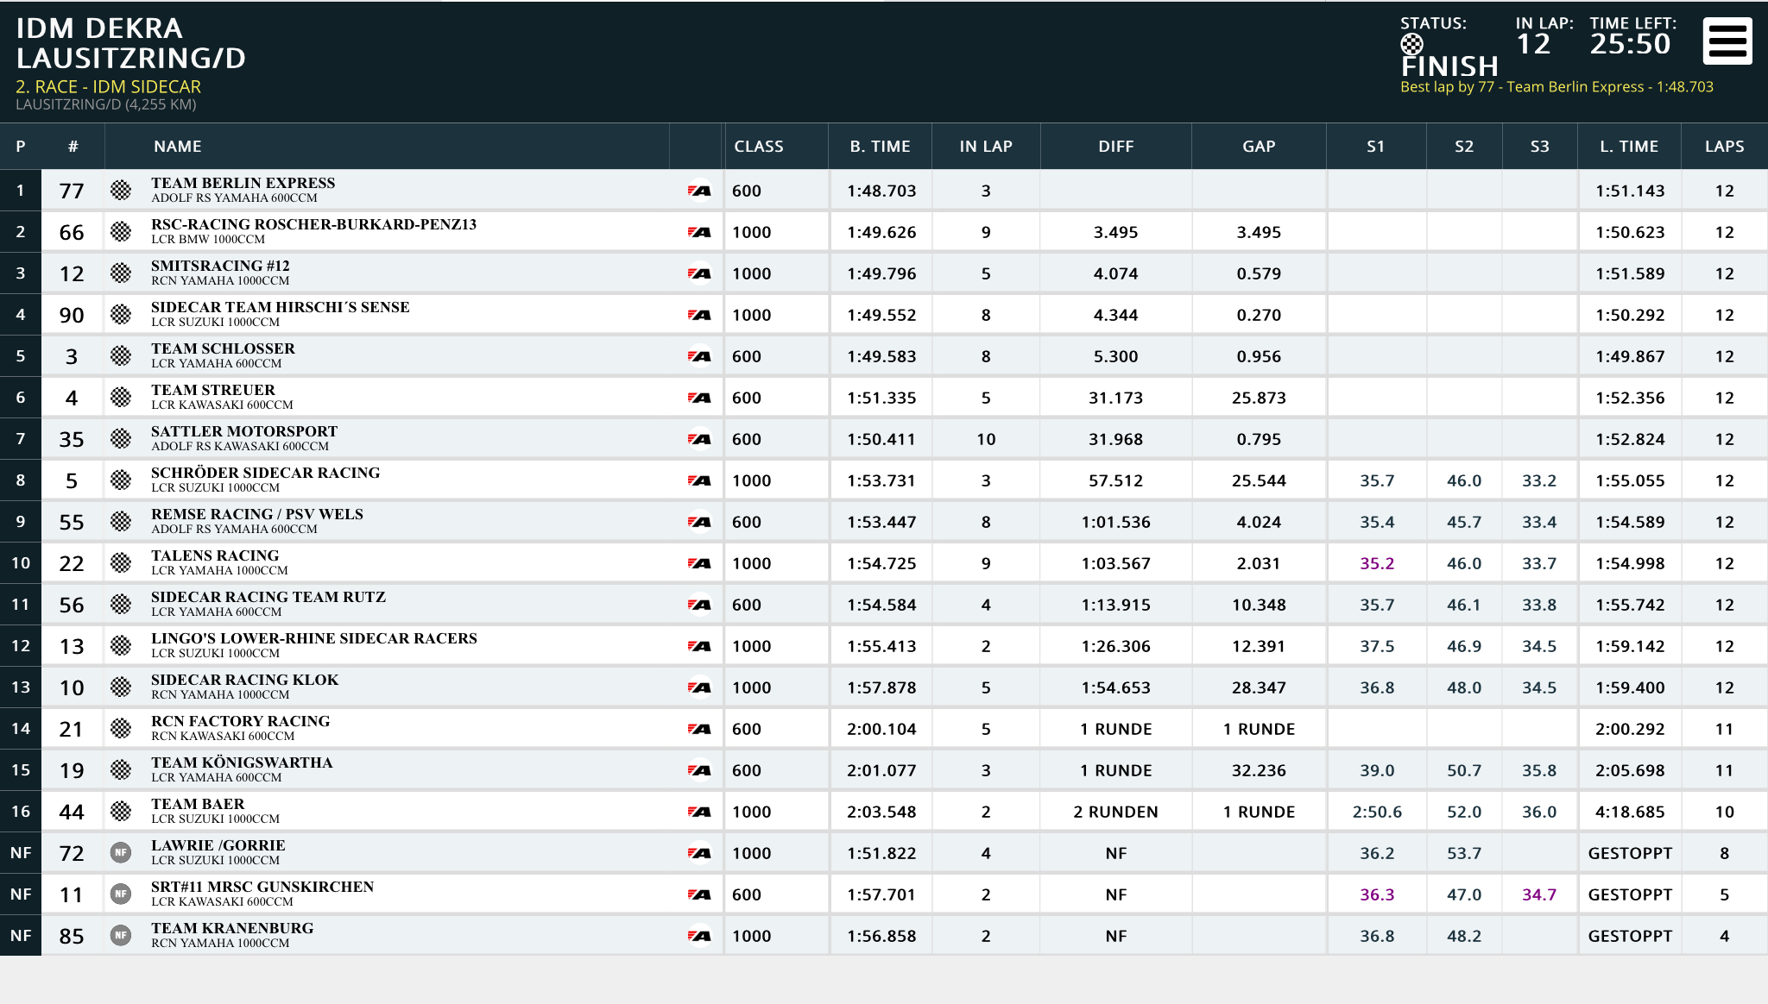Click GESTOPPT status for Lawrie /Gorrie
The image size is (1768, 1004).
click(1630, 853)
